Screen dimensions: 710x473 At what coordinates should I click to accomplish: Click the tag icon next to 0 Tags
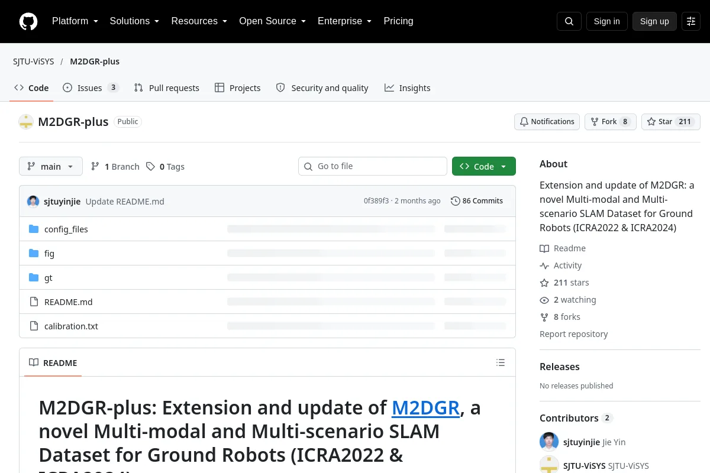150,167
